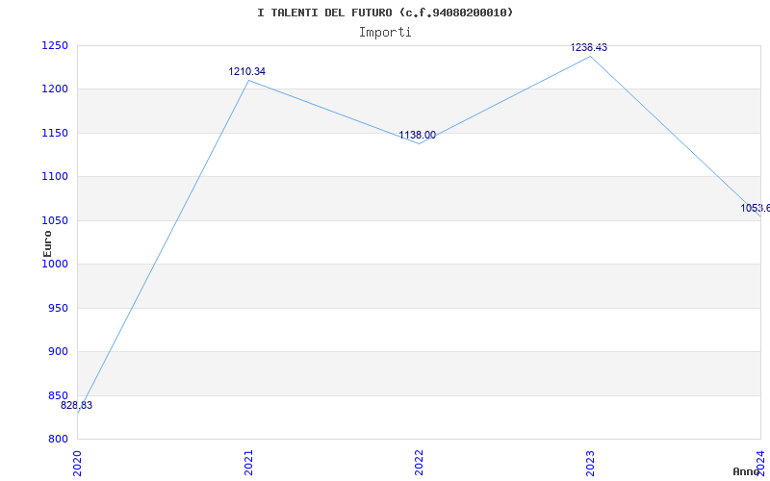The image size is (770, 481).
Task: Select the 1210.34 data label
Action: (x=247, y=71)
